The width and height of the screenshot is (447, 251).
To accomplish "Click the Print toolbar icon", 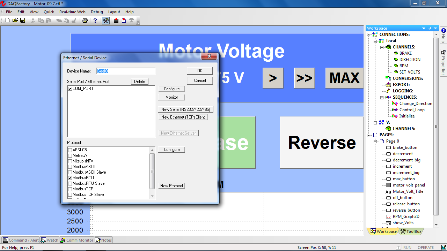I will (x=85, y=21).
